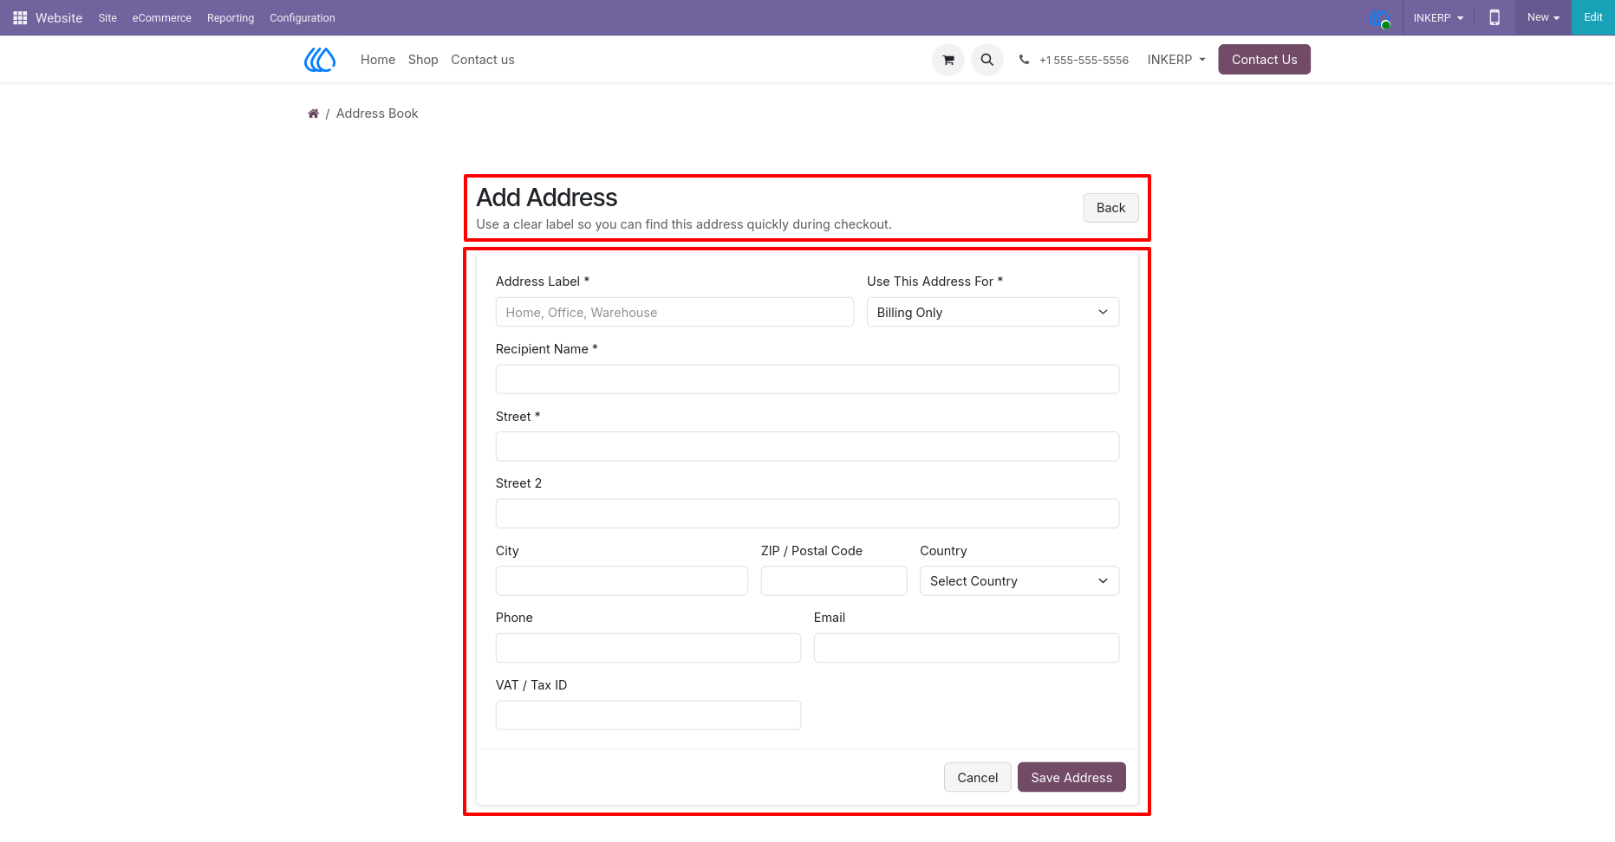Open the shopping cart icon
The width and height of the screenshot is (1615, 842).
(x=948, y=60)
